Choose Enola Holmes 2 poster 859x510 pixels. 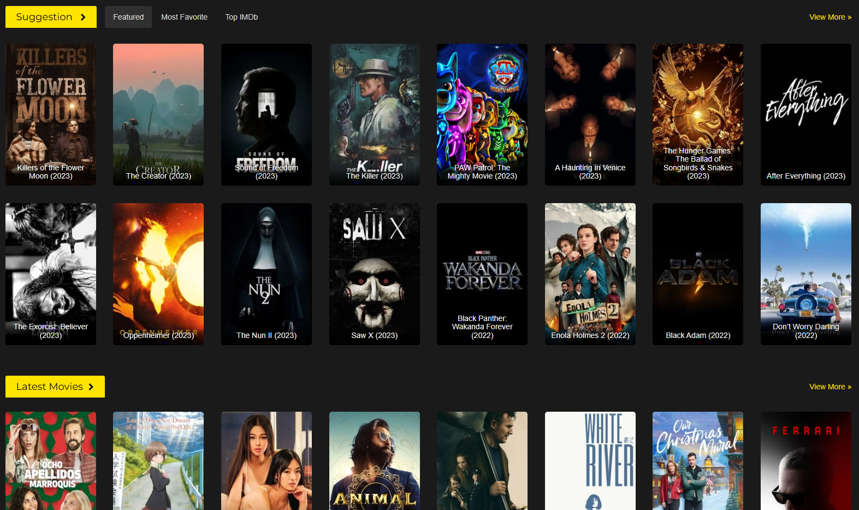pos(590,274)
